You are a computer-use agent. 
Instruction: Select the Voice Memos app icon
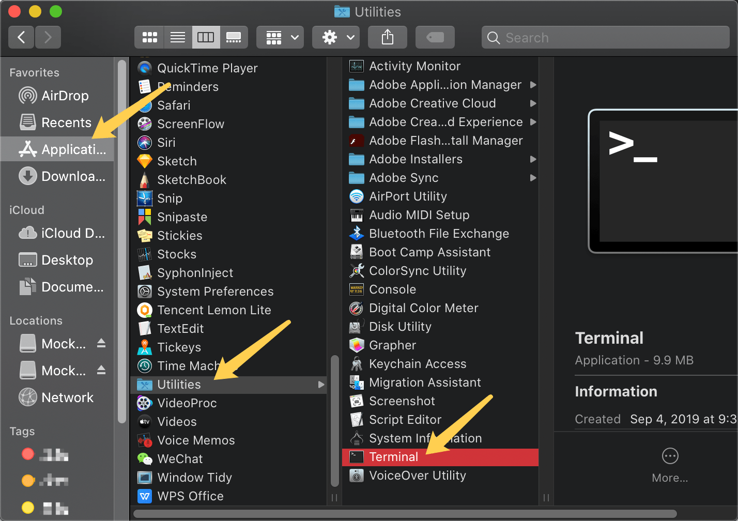point(145,440)
